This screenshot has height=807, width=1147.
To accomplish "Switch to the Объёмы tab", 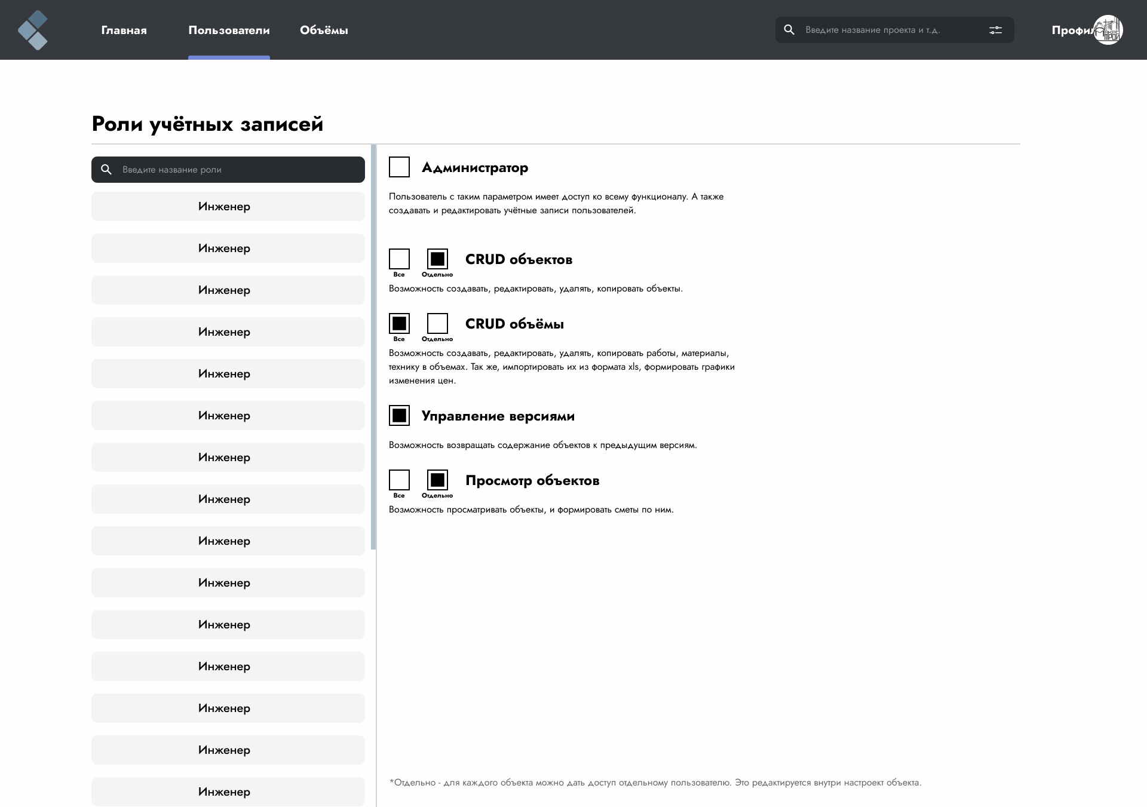I will click(324, 30).
